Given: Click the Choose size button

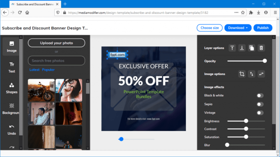Looking at the screenshot, I should click(x=210, y=28).
